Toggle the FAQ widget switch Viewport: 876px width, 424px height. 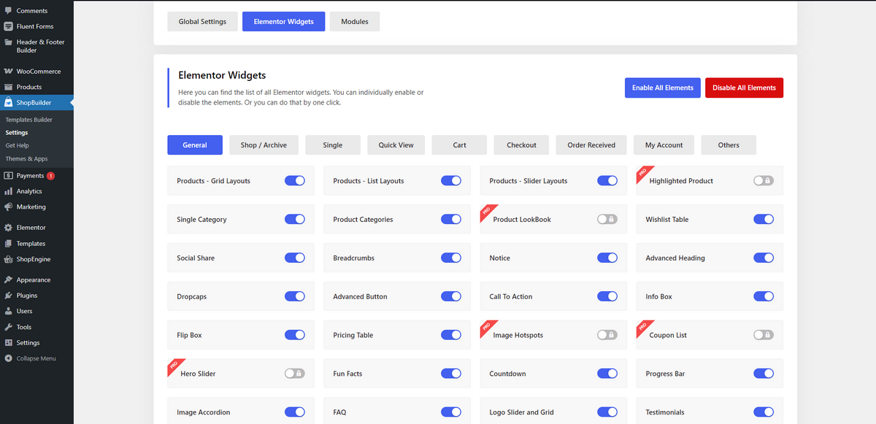pos(451,412)
